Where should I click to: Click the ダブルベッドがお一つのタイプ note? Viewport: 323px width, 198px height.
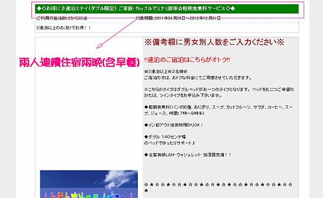219,90
